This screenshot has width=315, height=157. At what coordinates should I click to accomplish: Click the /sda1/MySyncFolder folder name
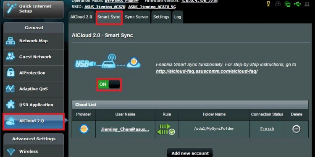coord(214,129)
